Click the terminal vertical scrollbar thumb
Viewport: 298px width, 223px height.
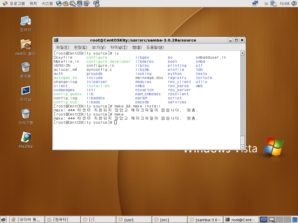pyautogui.click(x=242, y=140)
